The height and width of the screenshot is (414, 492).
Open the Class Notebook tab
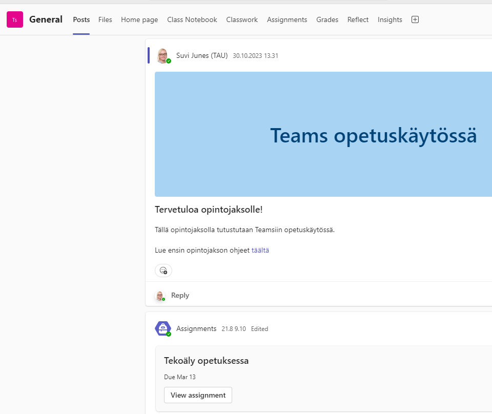tap(192, 19)
